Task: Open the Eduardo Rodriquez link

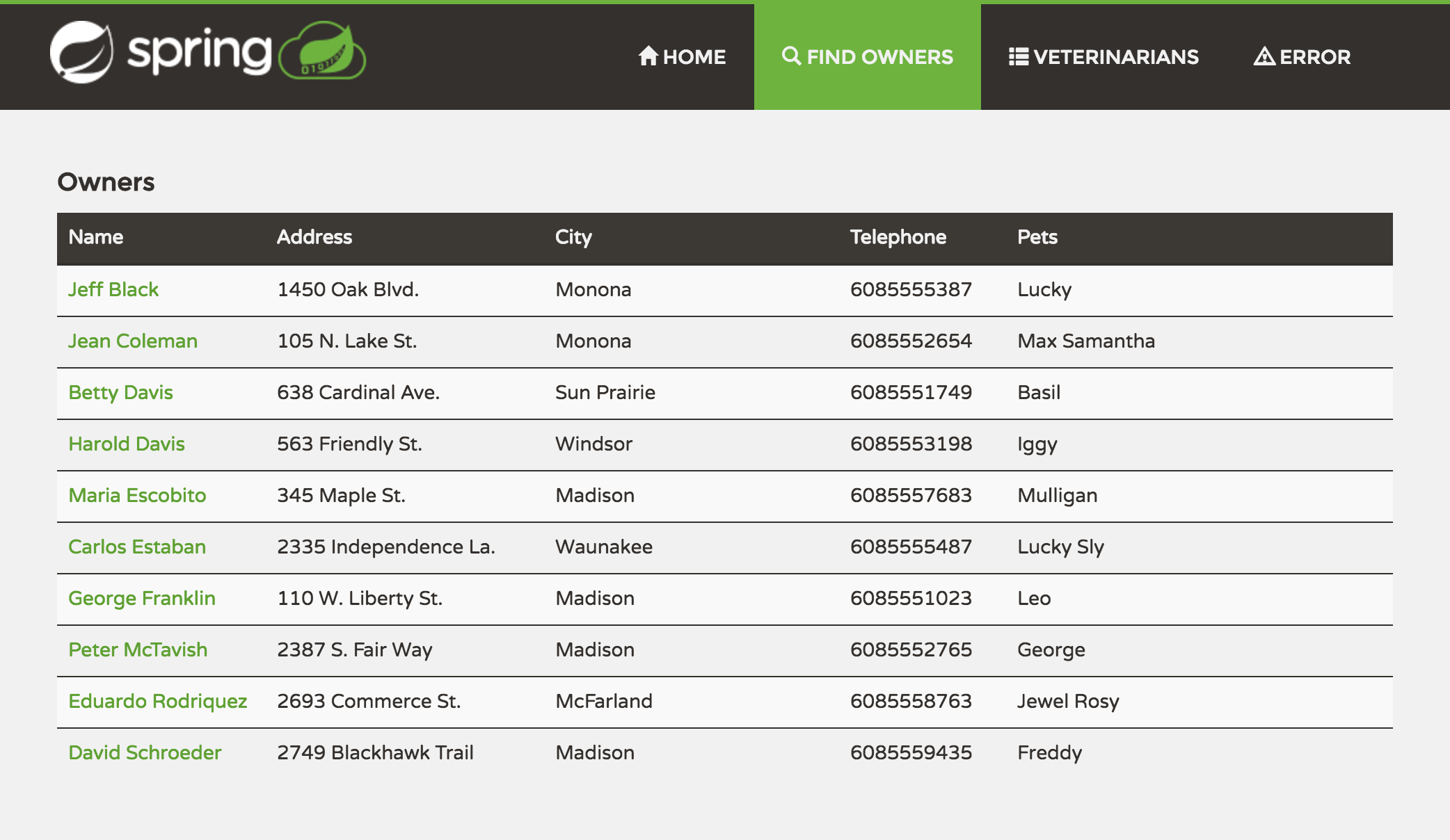Action: click(158, 702)
